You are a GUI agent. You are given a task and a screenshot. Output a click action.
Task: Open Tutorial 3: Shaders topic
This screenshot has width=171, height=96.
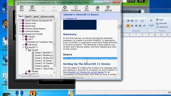44,58
